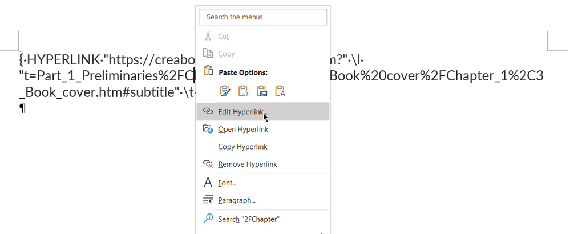Screen dimensions: 570x234
Task: Click the letter A Font icon
Action: tap(208, 183)
